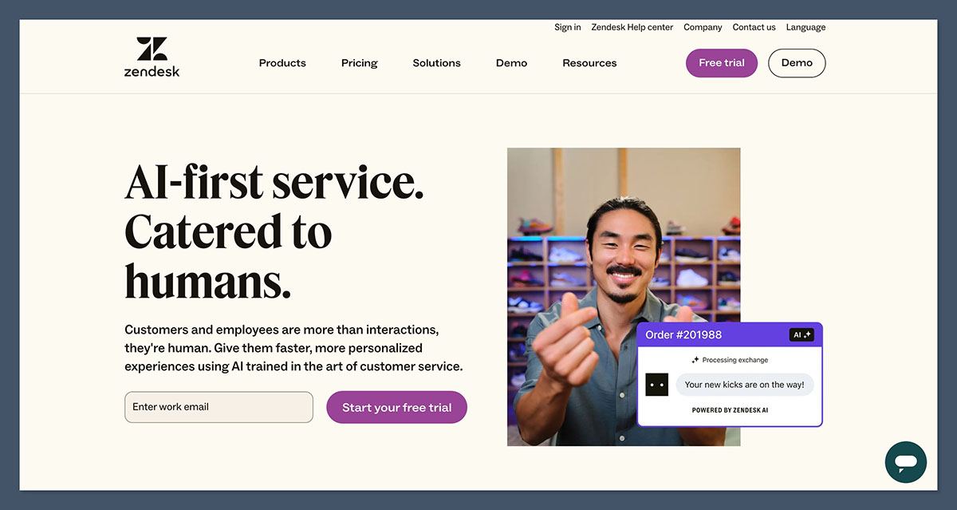Click the purple Free trial button
Viewport: 957px width, 510px height.
(x=722, y=63)
